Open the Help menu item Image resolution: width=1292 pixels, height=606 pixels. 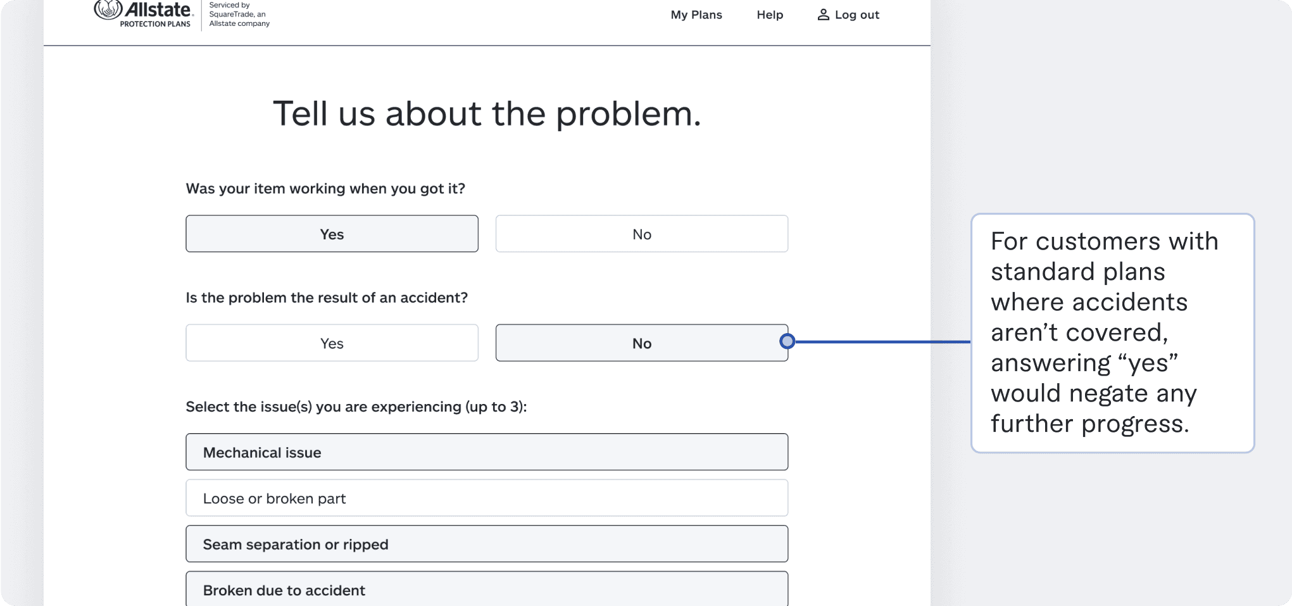tap(770, 15)
